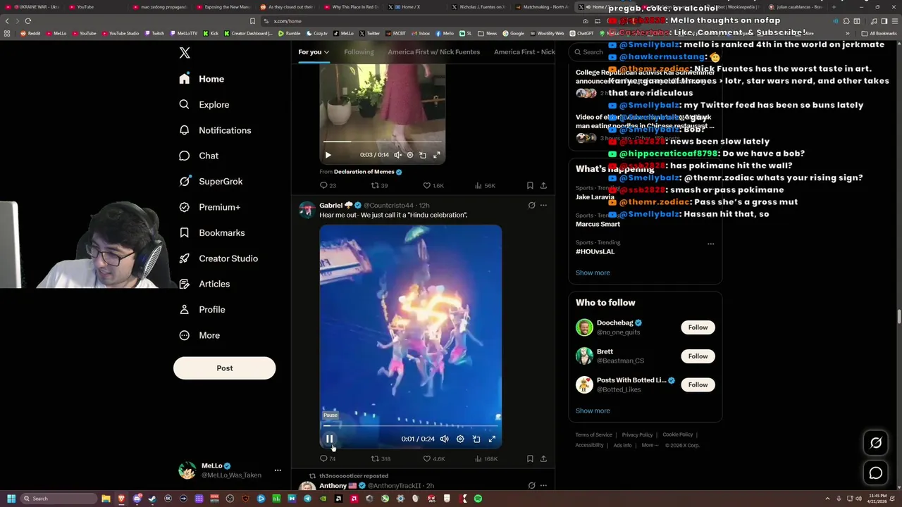Bookmark the Declaration of Memes post
Screen dimensions: 902x507
(x=530, y=185)
